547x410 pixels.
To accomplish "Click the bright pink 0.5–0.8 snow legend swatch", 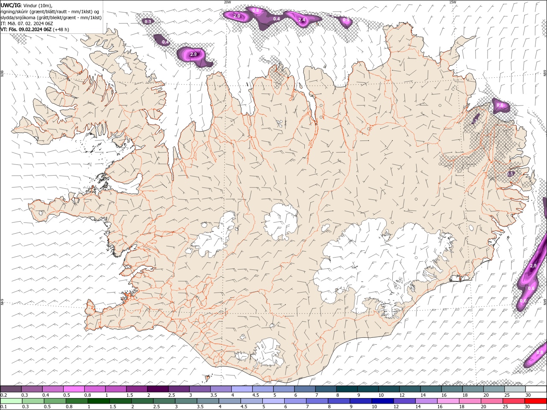I will pos(74,389).
